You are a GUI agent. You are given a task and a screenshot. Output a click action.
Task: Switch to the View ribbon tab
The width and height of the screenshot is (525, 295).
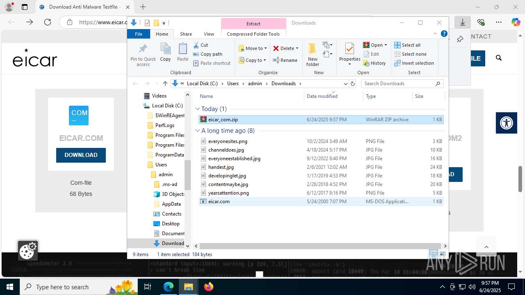click(x=209, y=34)
